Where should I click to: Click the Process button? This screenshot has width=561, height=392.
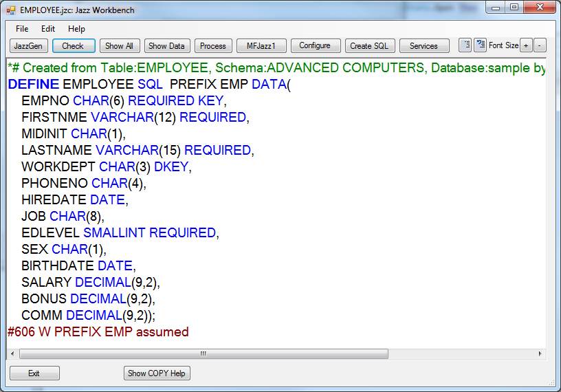213,46
